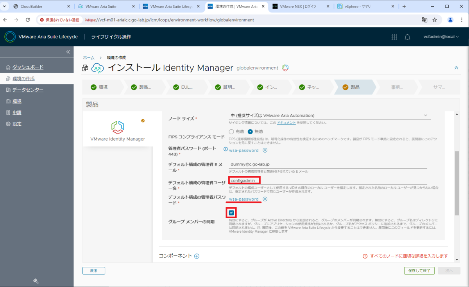Open notifications bell icon
Image resolution: width=469 pixels, height=287 pixels.
tap(407, 37)
